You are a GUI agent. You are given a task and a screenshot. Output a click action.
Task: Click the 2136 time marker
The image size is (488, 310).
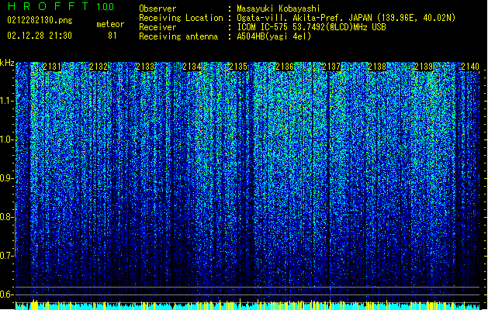[x=285, y=67]
